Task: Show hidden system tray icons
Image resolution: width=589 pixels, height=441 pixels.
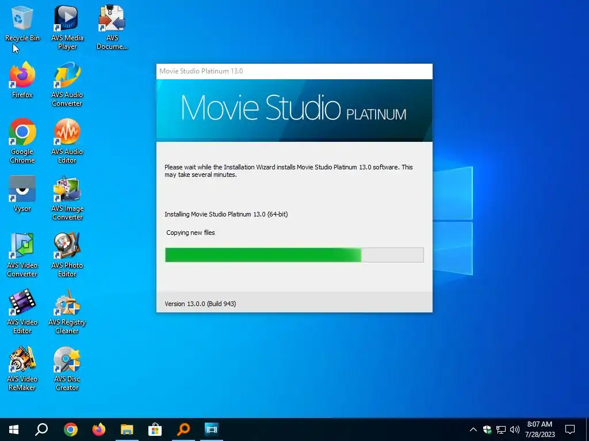Action: [x=473, y=430]
